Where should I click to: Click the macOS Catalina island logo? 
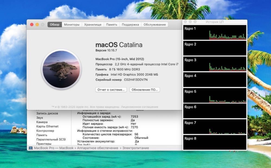[61, 69]
